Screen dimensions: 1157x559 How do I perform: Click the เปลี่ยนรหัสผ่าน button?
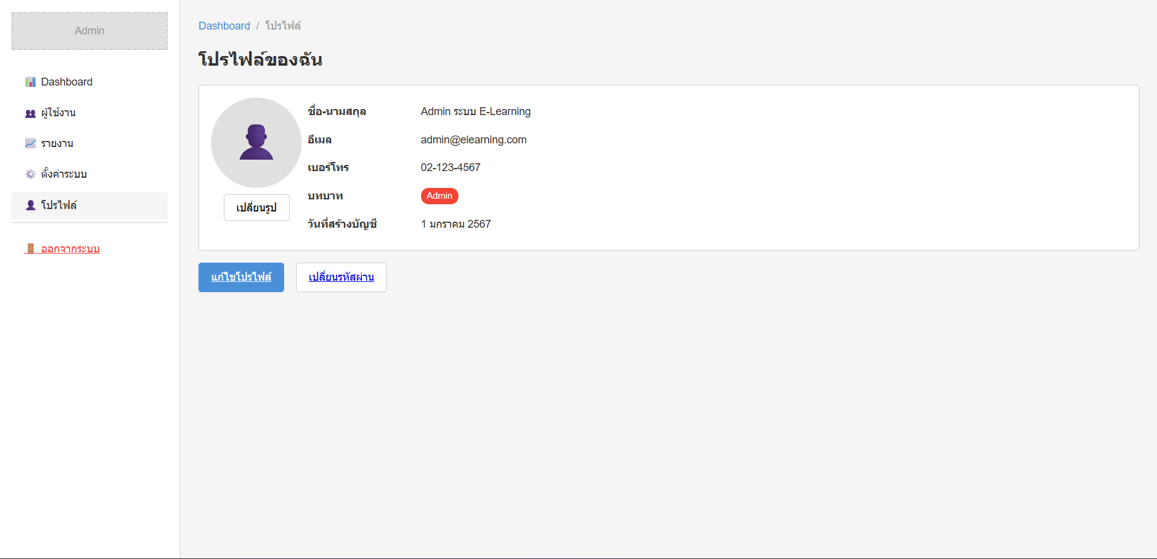(341, 277)
